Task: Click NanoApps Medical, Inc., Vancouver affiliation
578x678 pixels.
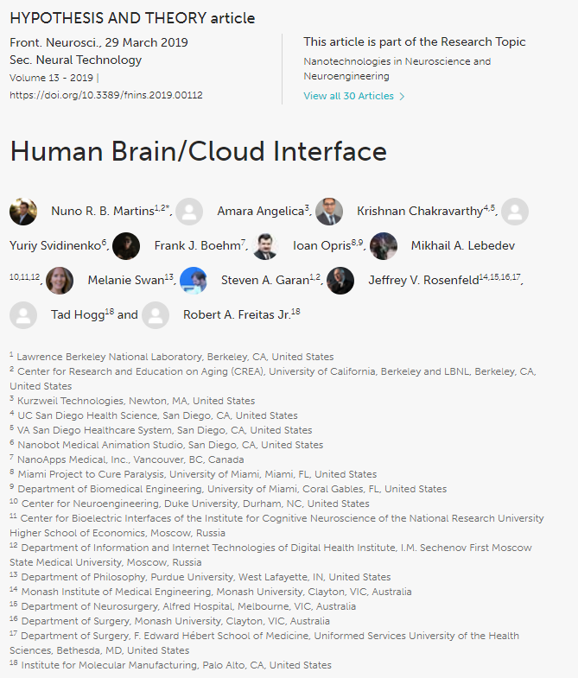Action: [127, 459]
